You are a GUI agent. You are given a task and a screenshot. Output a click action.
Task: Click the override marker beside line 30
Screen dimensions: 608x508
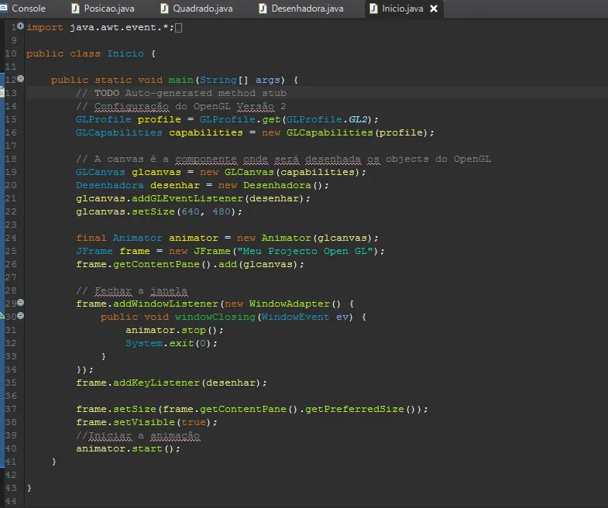point(2,317)
